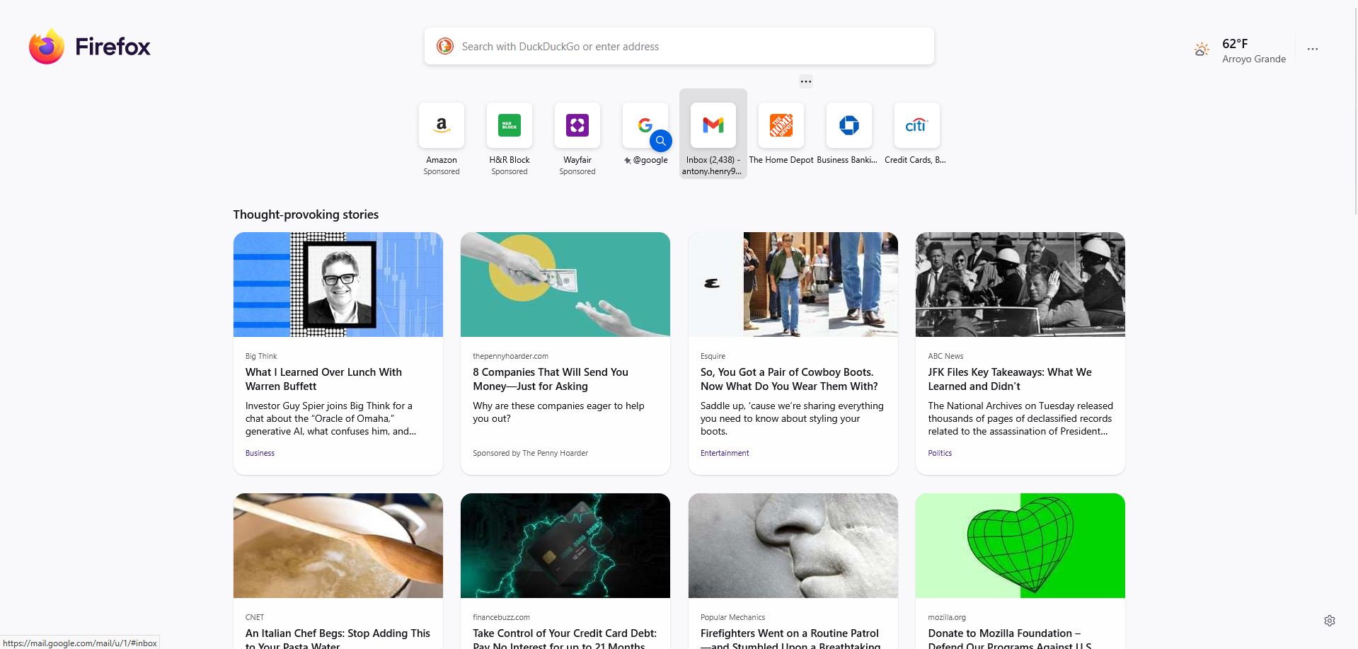Open the Wayfair sponsored shortcut tile
1358x649 pixels.
[x=577, y=125]
